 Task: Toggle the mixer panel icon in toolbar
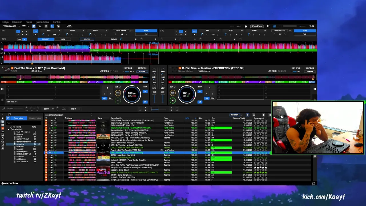tap(52, 26)
